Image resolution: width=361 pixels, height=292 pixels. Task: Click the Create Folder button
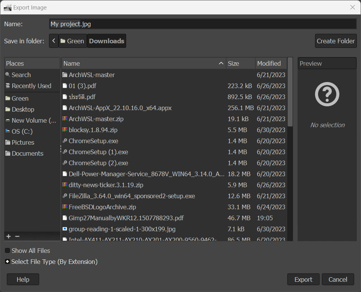(x=336, y=41)
